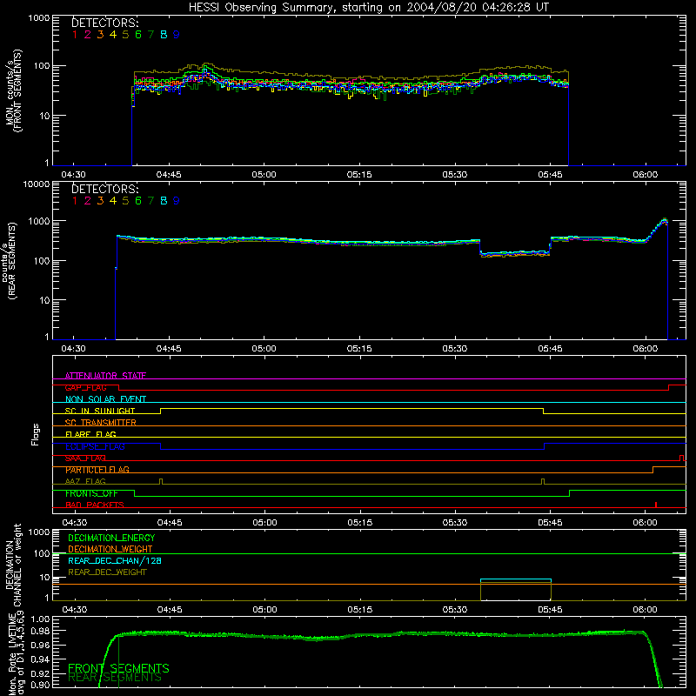The height and width of the screenshot is (696, 696).
Task: Click the BAD_PACKETS flag label
Action: (95, 505)
